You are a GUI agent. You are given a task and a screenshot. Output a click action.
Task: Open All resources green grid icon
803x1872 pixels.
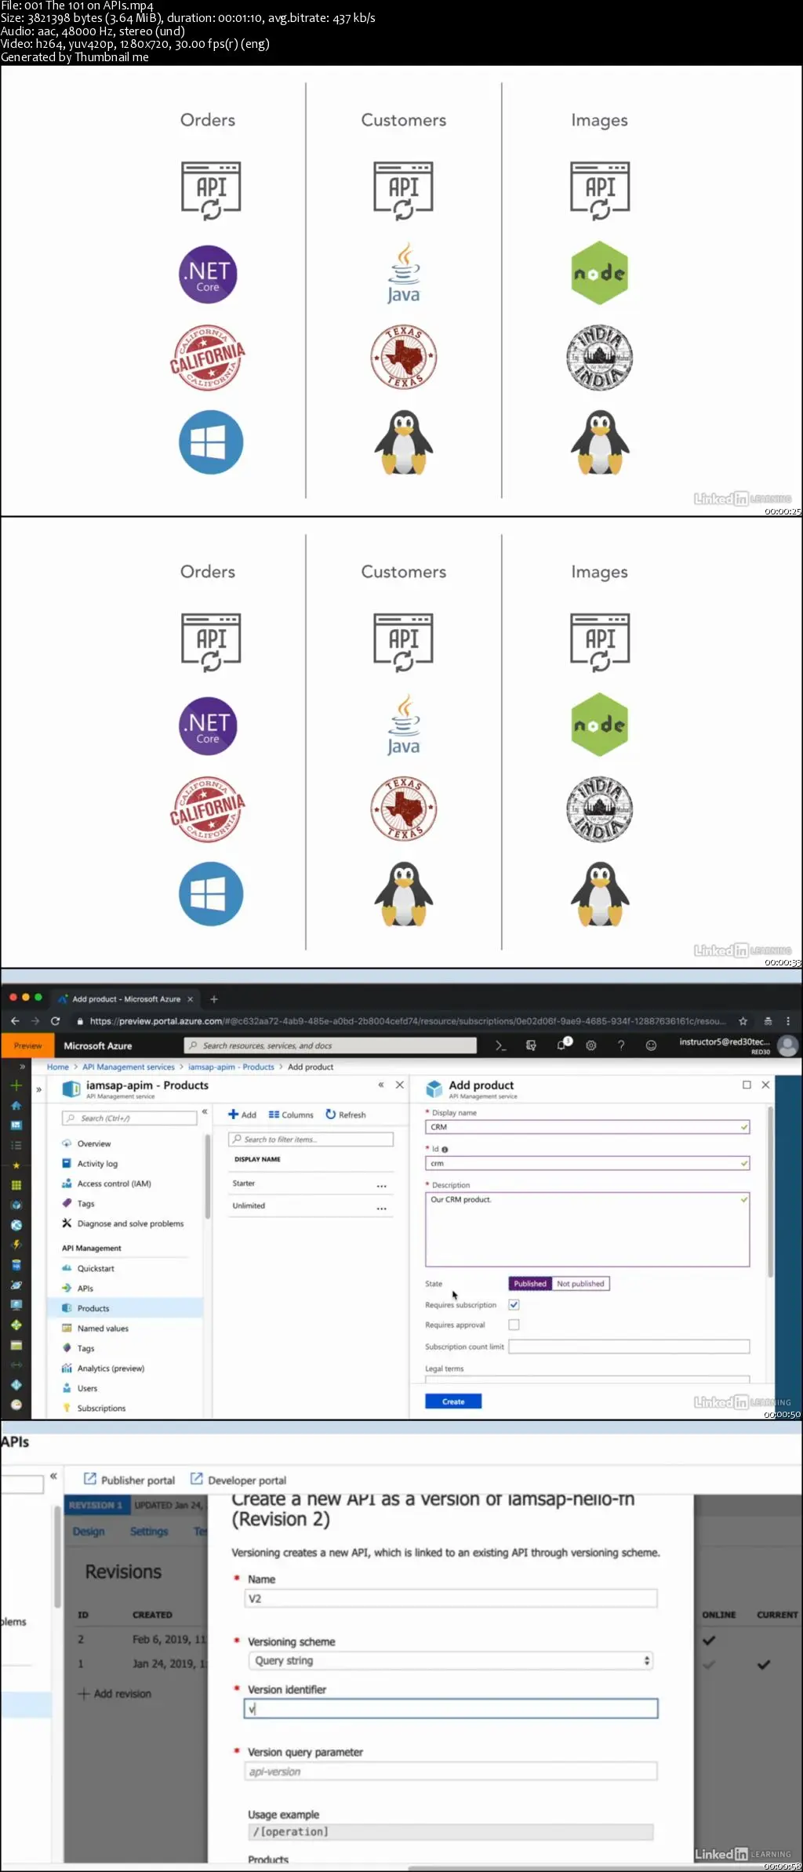[16, 1185]
